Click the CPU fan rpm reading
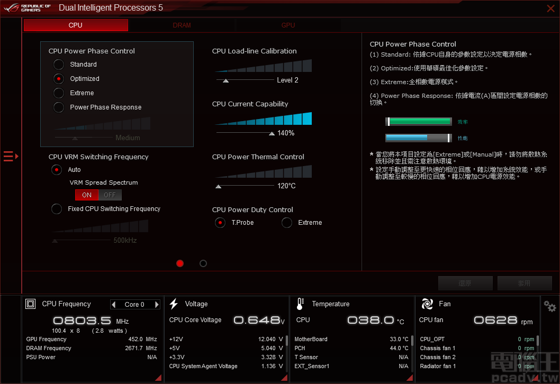The width and height of the screenshot is (560, 384). click(503, 321)
